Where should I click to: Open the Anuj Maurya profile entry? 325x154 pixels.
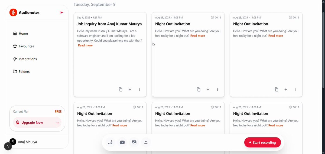pyautogui.click(x=24, y=142)
